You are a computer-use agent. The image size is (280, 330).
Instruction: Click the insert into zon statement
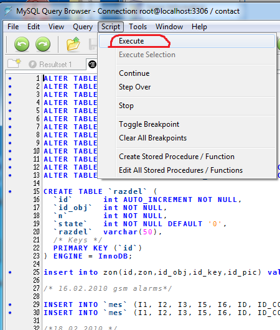(162, 272)
